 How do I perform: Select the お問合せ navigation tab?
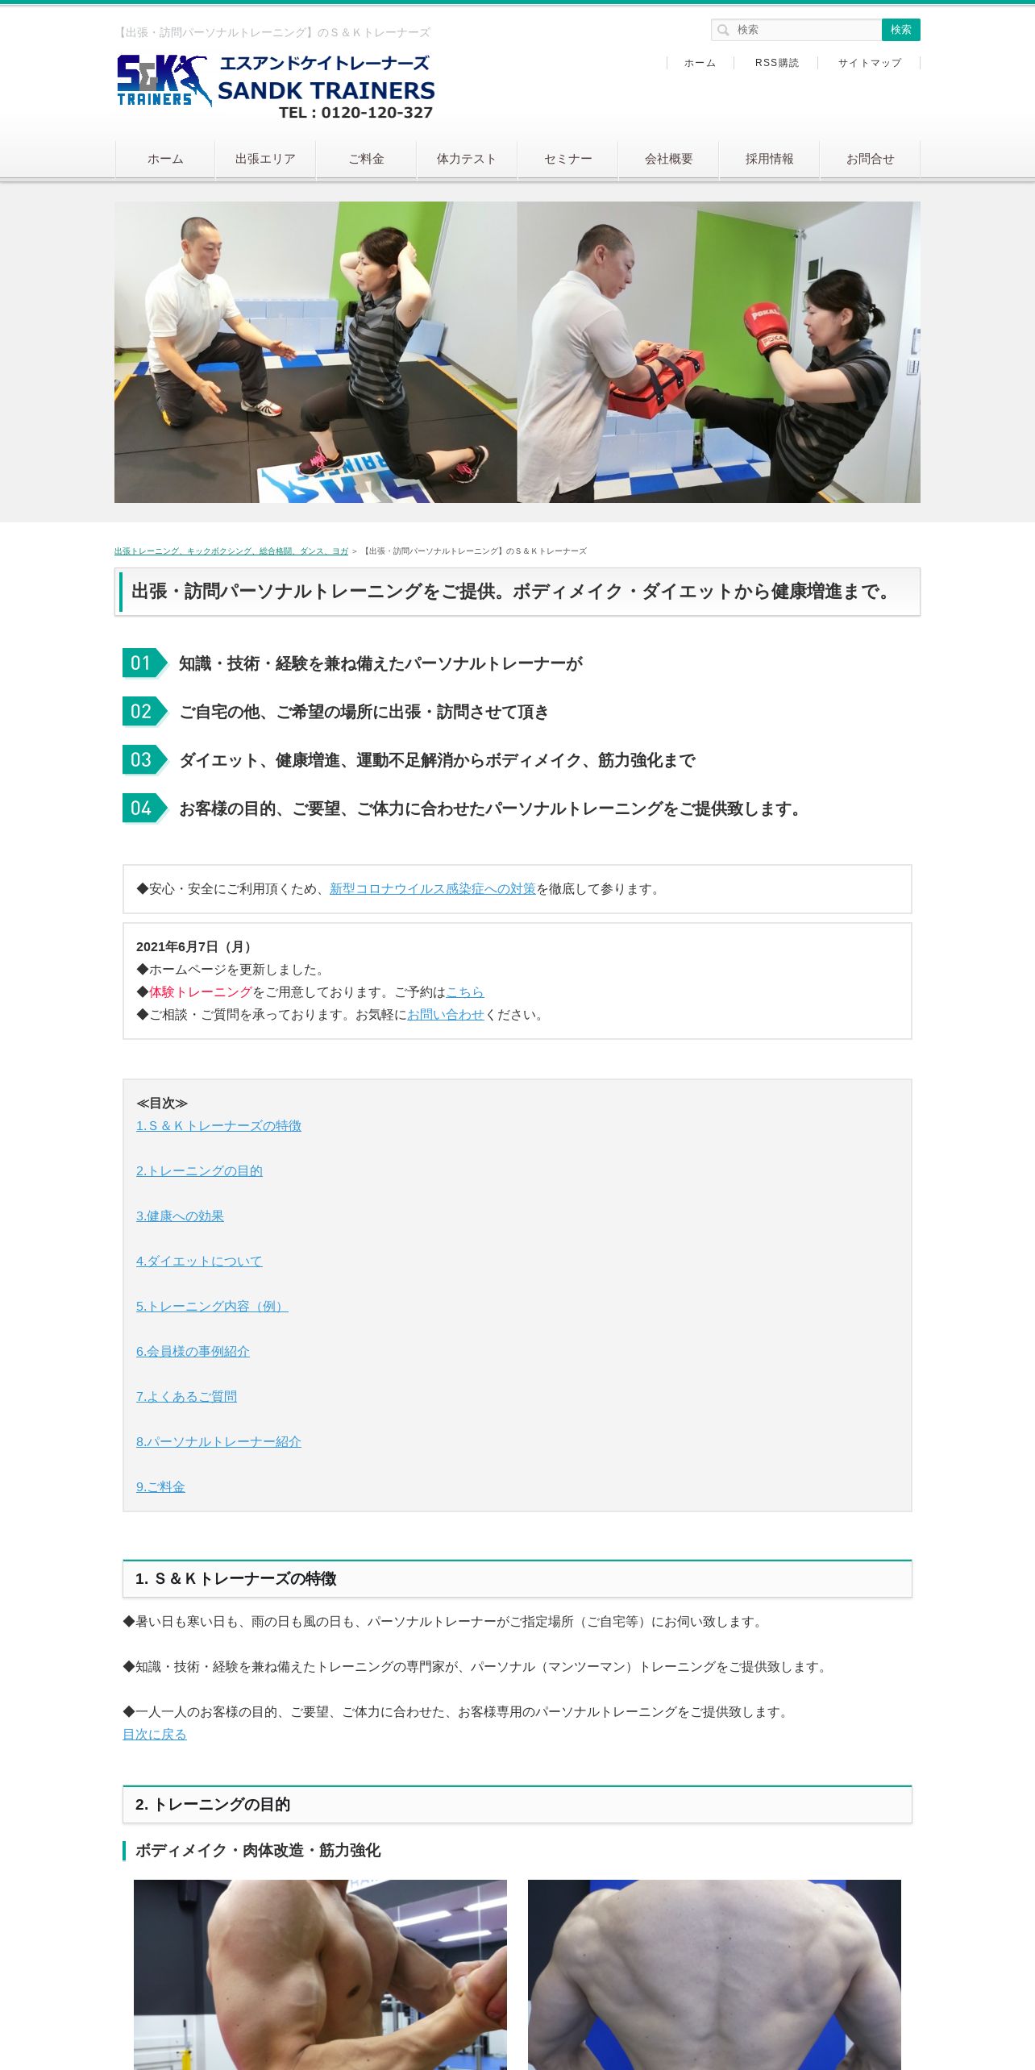click(870, 159)
